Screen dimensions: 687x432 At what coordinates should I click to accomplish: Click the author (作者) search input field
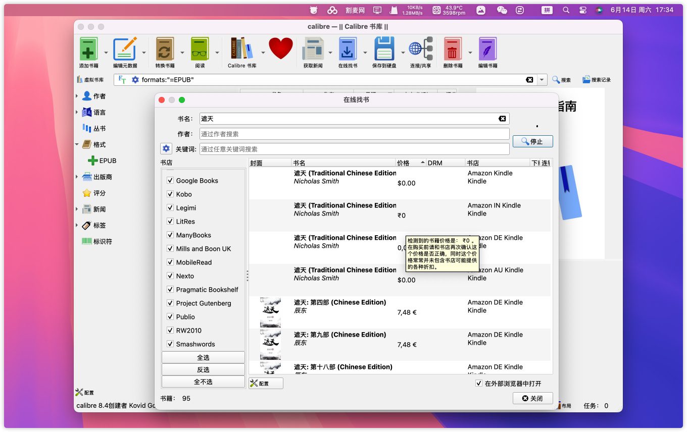point(354,134)
